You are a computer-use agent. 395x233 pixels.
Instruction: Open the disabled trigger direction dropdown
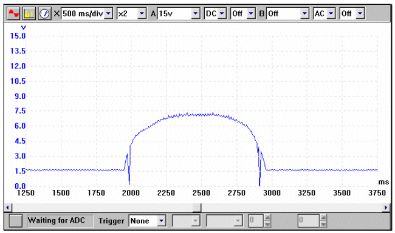click(x=238, y=221)
